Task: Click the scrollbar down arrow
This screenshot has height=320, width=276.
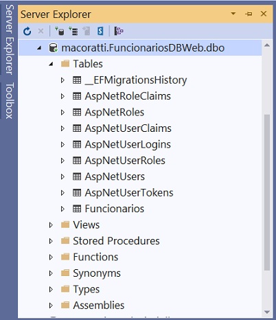Action: coord(267,312)
